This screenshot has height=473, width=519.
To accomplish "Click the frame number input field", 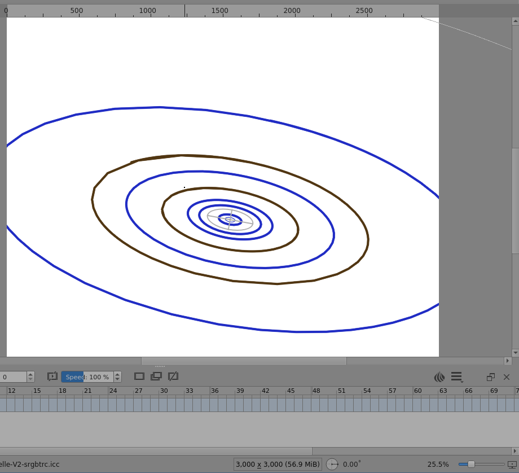I will pos(13,377).
